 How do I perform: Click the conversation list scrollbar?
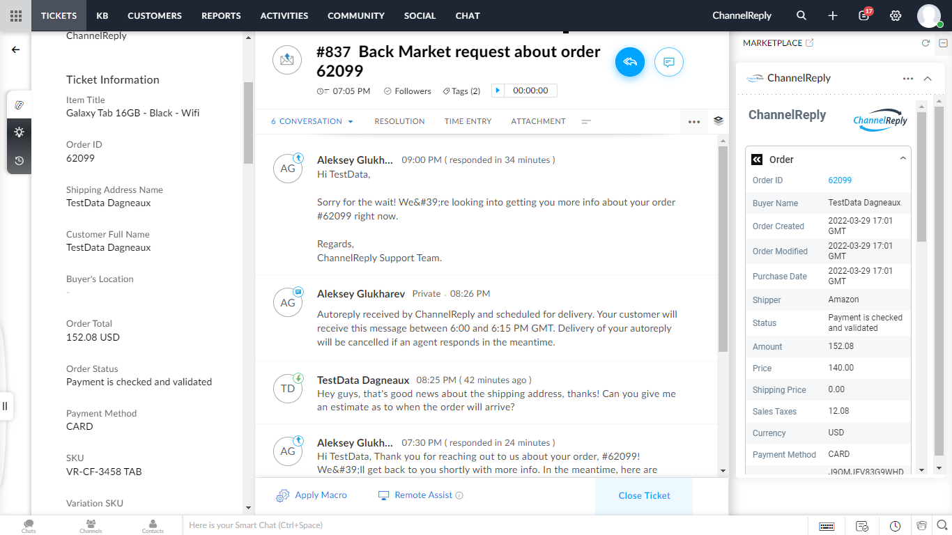[723, 248]
